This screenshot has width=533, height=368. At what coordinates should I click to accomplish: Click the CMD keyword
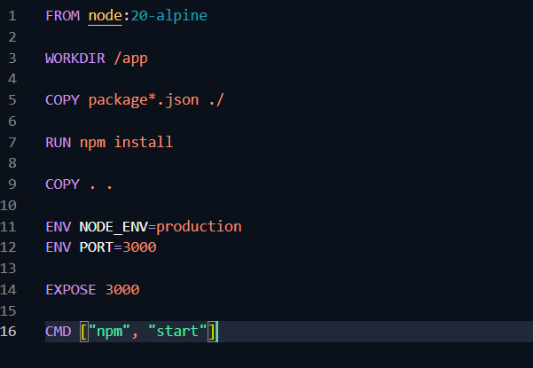[59, 332]
